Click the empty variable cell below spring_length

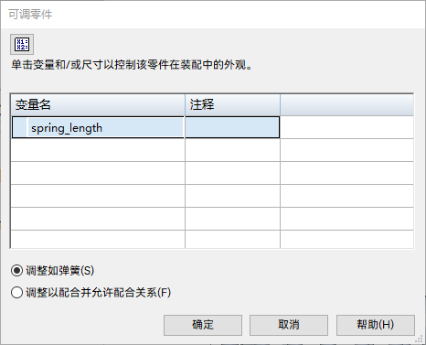pos(98,150)
